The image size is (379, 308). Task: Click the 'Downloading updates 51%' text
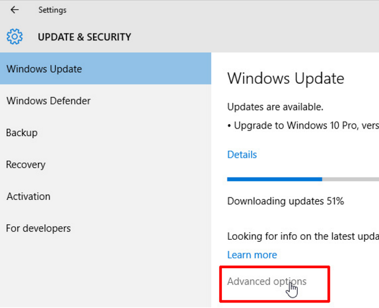285,201
